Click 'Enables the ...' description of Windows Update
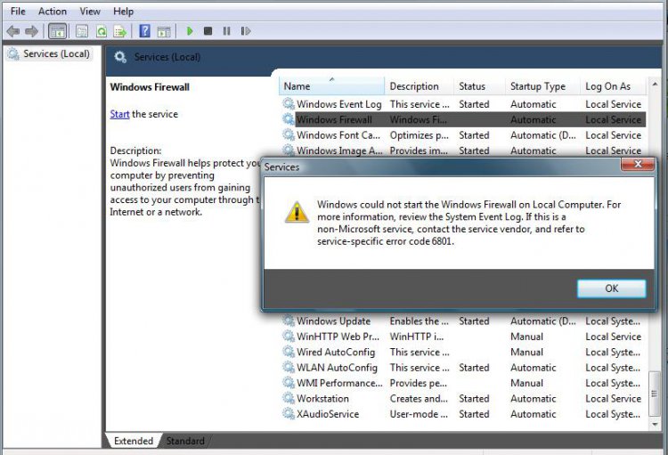 click(419, 321)
